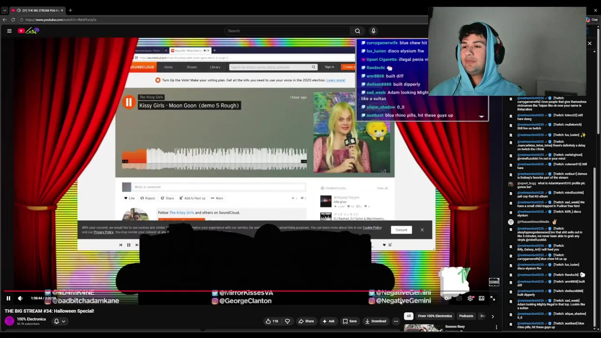Open the YouTube hamburger guide menu
Image resolution: width=601 pixels, height=338 pixels.
pyautogui.click(x=9, y=31)
